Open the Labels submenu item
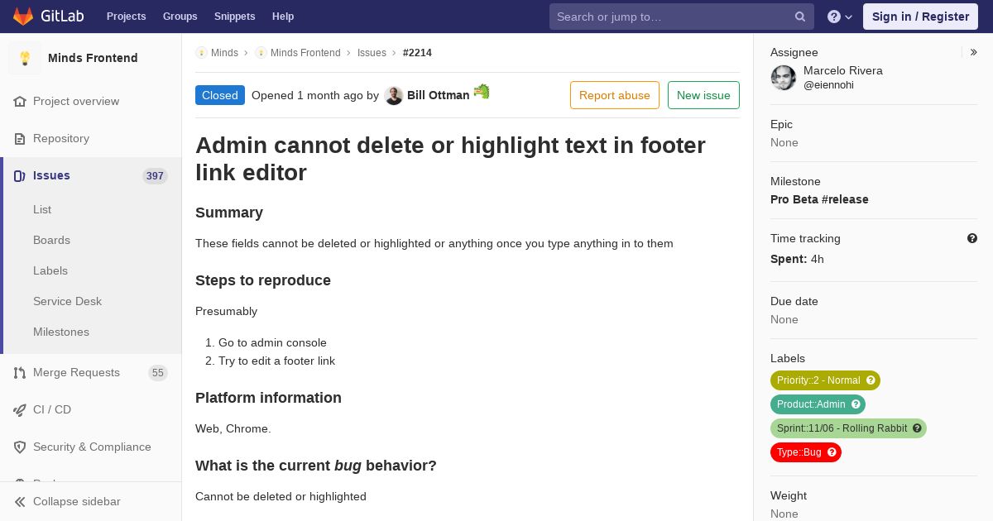 pyautogui.click(x=50, y=270)
